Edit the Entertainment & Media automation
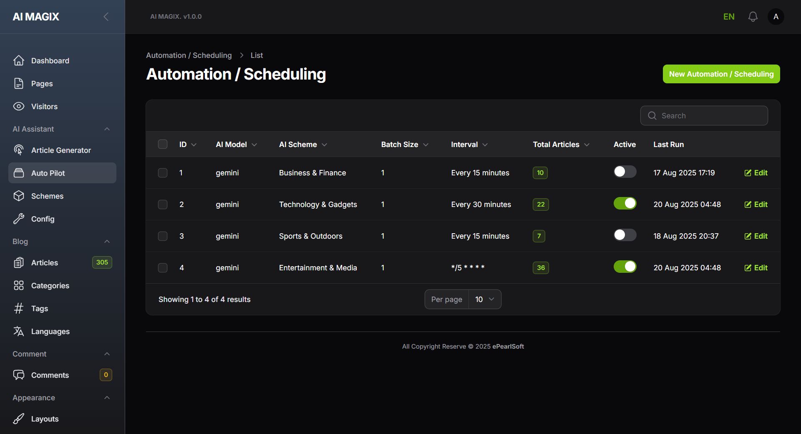This screenshot has width=801, height=434. (x=756, y=268)
